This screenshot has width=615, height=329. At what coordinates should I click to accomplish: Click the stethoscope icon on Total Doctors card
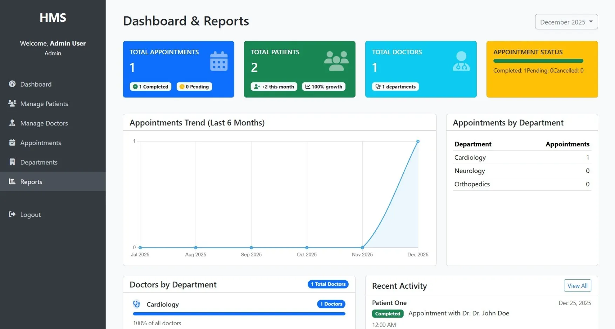(x=461, y=61)
